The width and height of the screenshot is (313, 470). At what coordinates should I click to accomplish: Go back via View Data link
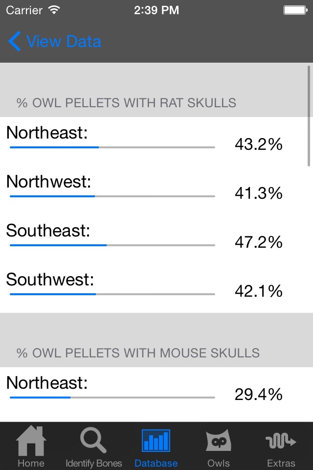pyautogui.click(x=64, y=42)
